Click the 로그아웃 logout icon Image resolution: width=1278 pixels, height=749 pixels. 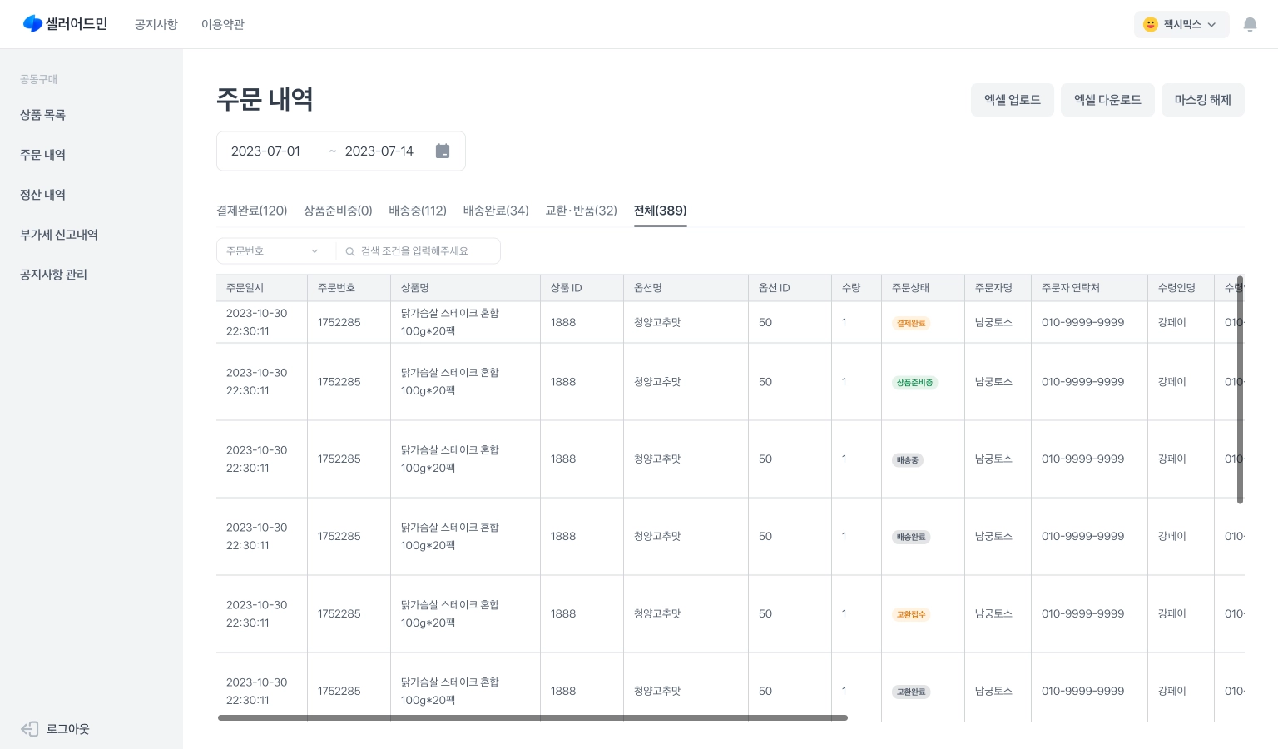[x=30, y=729]
